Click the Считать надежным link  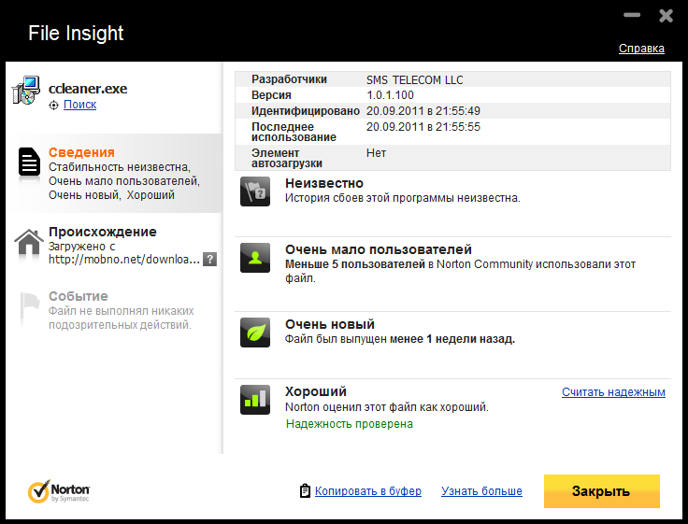[613, 392]
